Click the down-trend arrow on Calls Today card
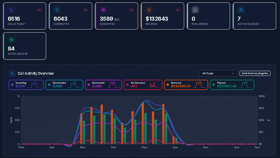280x158 pixels. (x=40, y=10)
